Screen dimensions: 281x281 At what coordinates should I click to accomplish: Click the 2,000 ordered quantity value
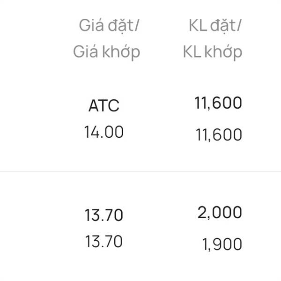[x=220, y=213]
